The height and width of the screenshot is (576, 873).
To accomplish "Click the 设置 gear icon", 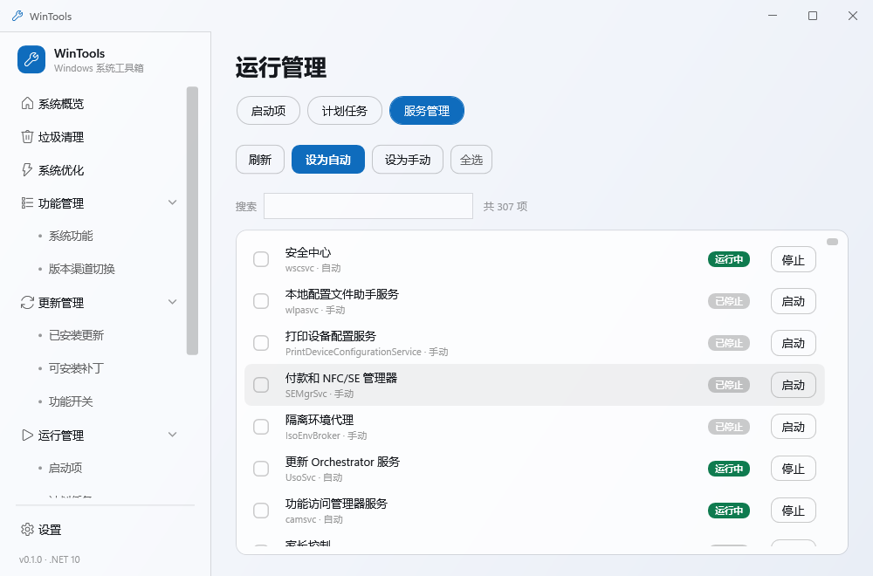I will point(27,529).
